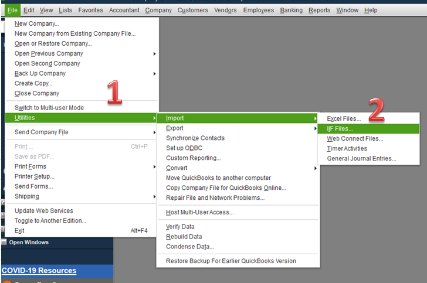
Task: Expand Open Previous Company submenu
Action: tap(82, 53)
